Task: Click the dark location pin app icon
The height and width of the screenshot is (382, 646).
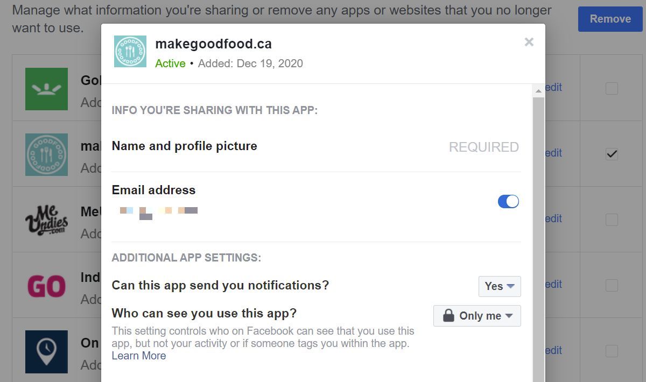Action: [46, 352]
